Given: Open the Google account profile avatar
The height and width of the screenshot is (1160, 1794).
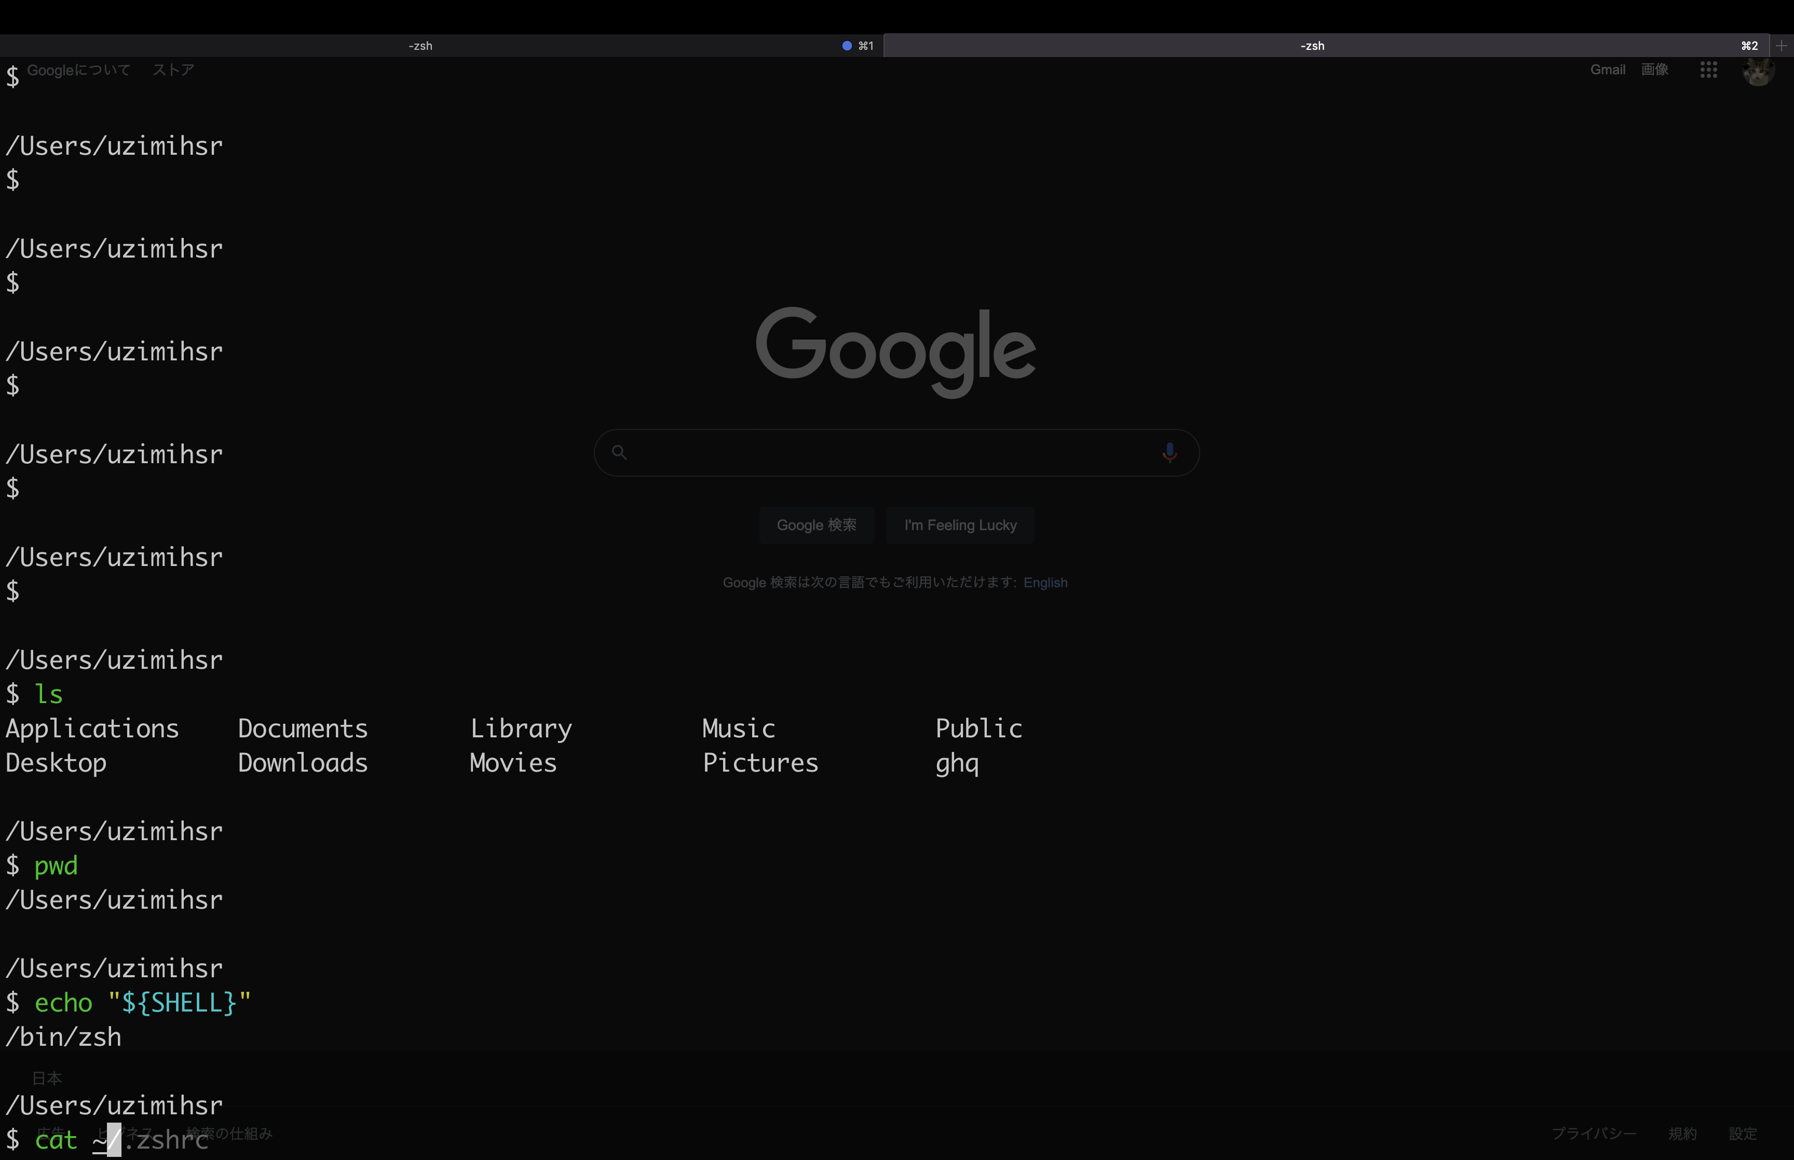Looking at the screenshot, I should (1758, 71).
